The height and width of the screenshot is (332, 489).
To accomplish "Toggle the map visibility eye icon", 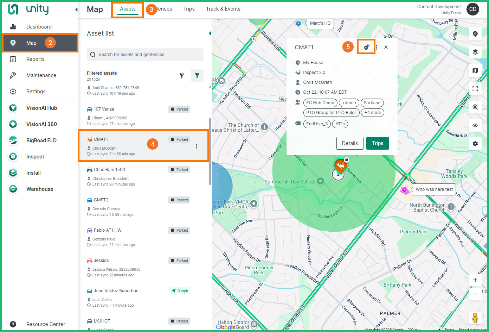I will pyautogui.click(x=475, y=125).
